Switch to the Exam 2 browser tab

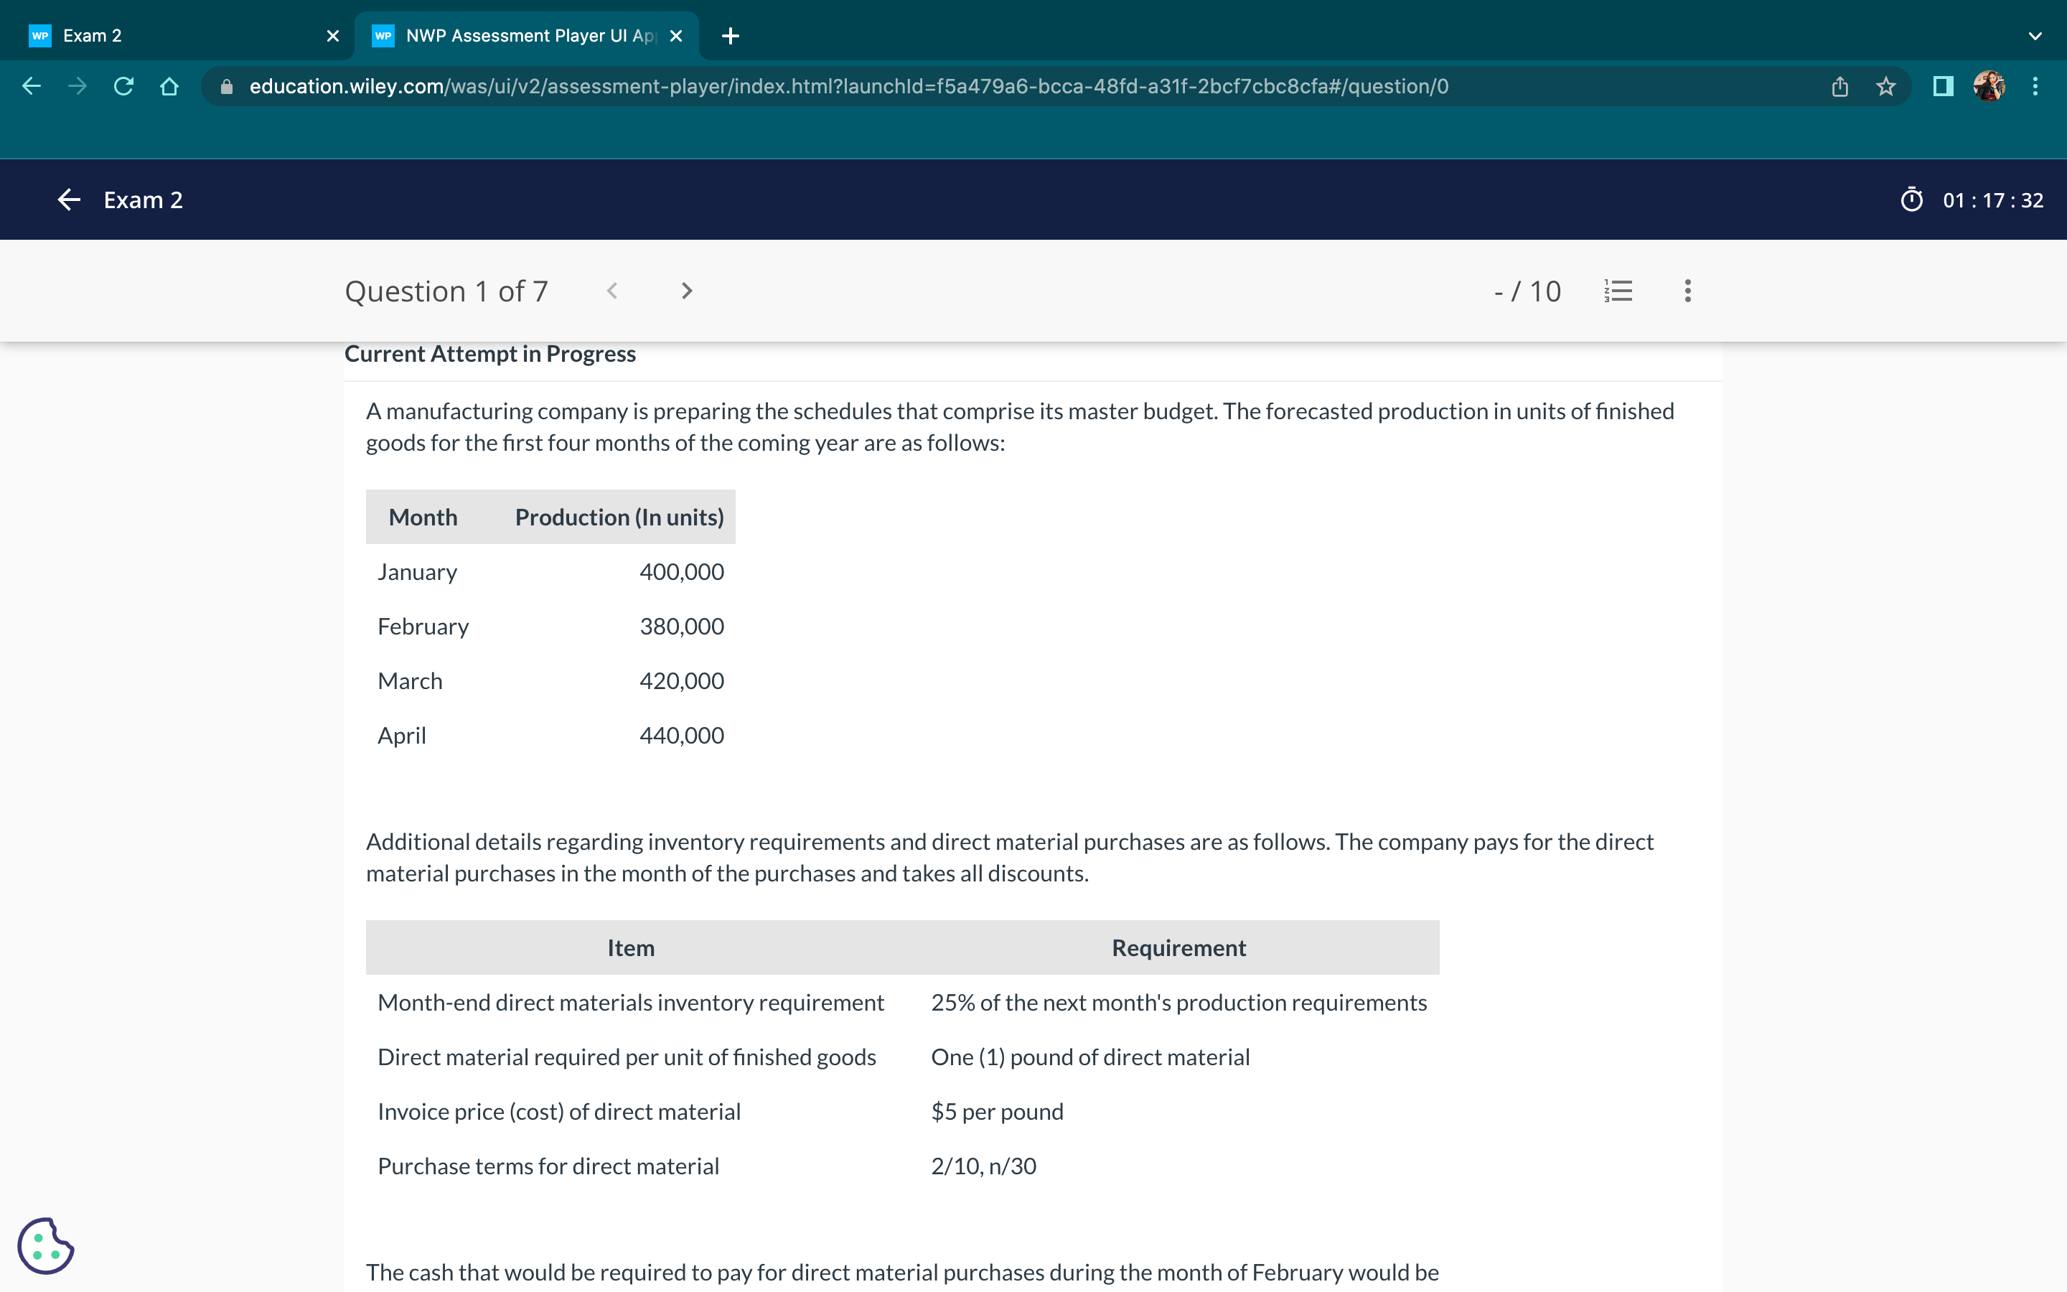click(x=171, y=36)
